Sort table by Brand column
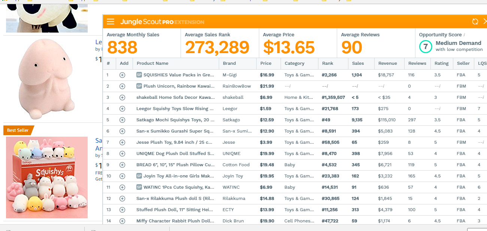This screenshot has height=231, width=487. pyautogui.click(x=229, y=63)
